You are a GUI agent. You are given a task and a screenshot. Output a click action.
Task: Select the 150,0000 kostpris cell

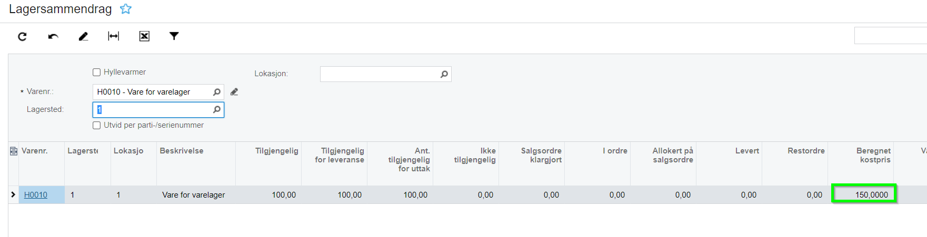click(x=864, y=193)
